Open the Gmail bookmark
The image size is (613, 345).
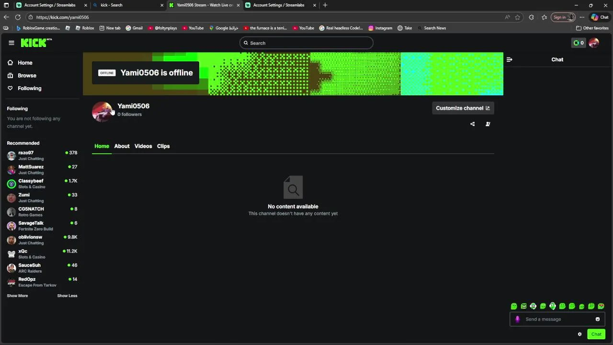click(x=134, y=28)
